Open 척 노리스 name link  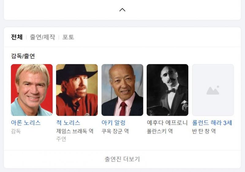(68, 123)
